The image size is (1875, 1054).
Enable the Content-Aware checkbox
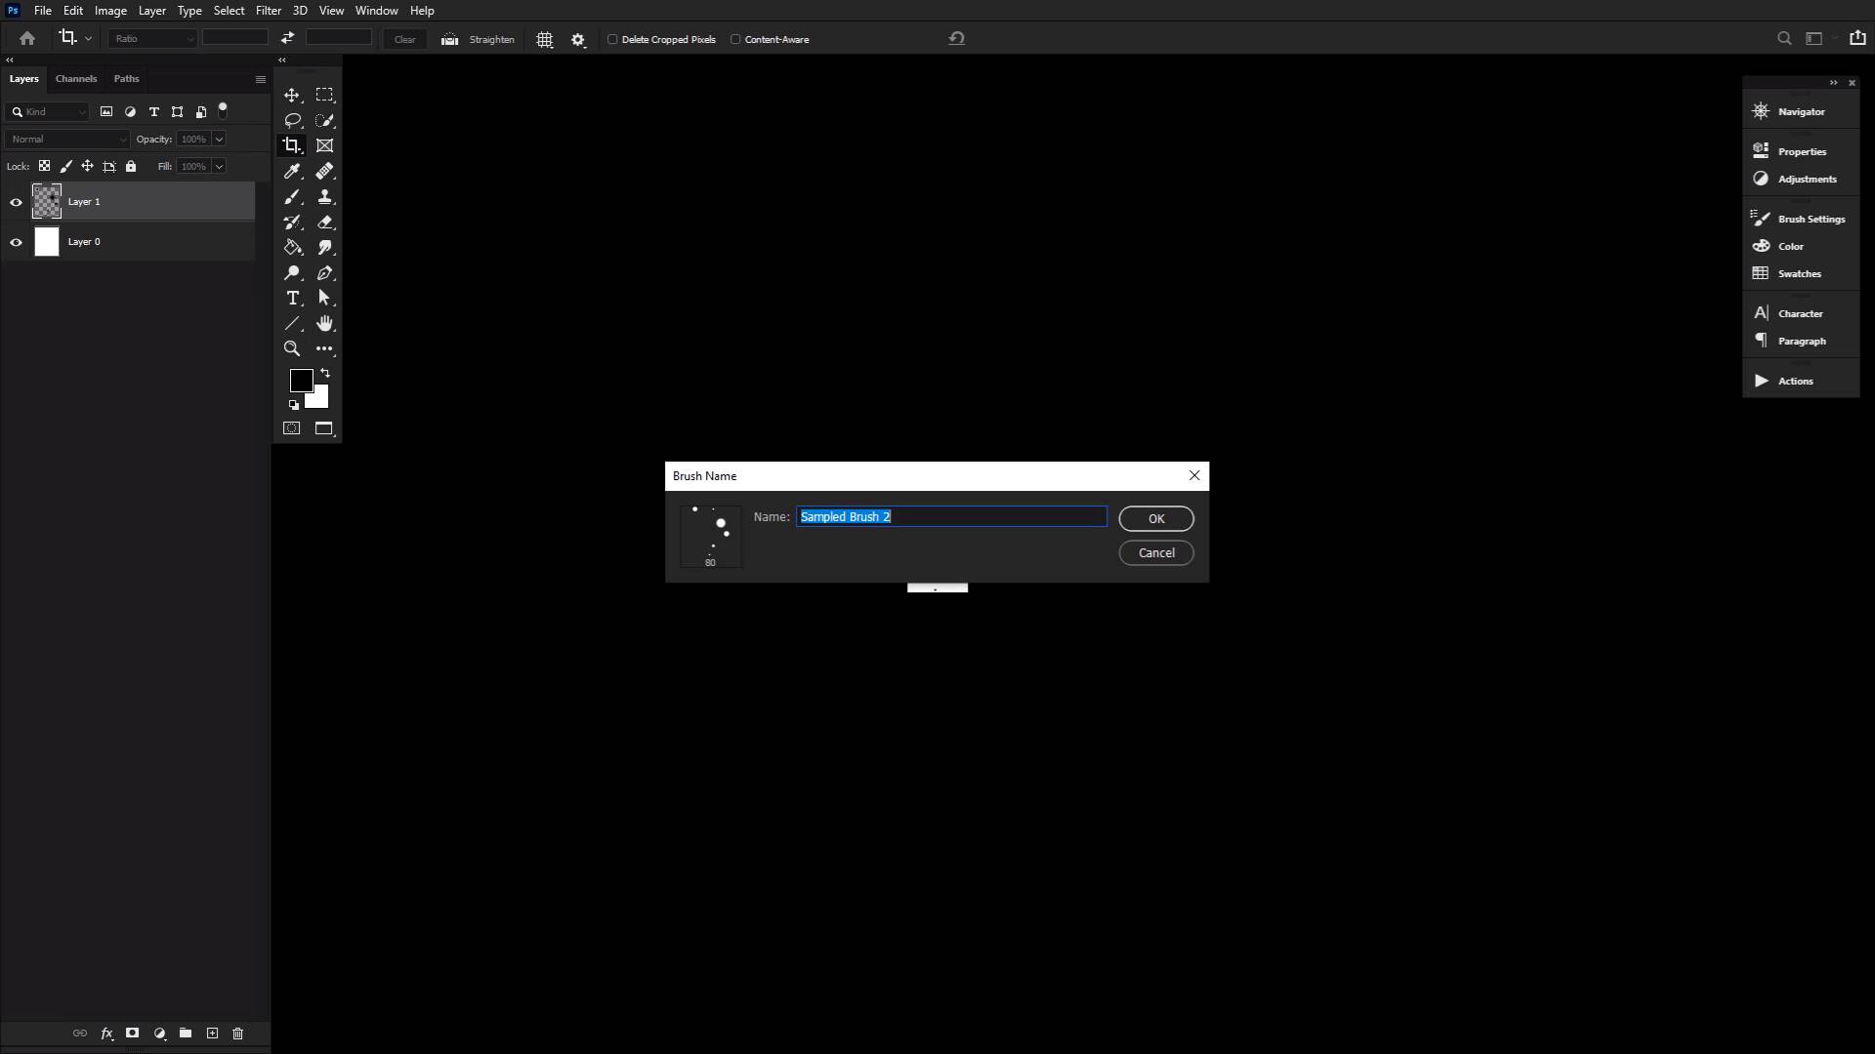point(736,39)
